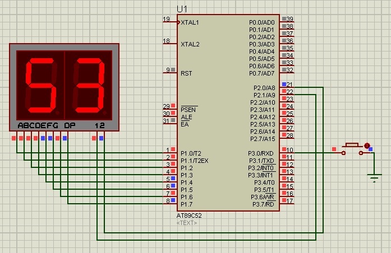Click the push button's right terminal circle

coord(361,153)
